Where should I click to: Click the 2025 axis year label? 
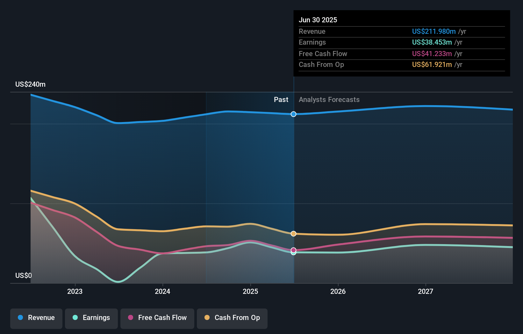[250, 291]
